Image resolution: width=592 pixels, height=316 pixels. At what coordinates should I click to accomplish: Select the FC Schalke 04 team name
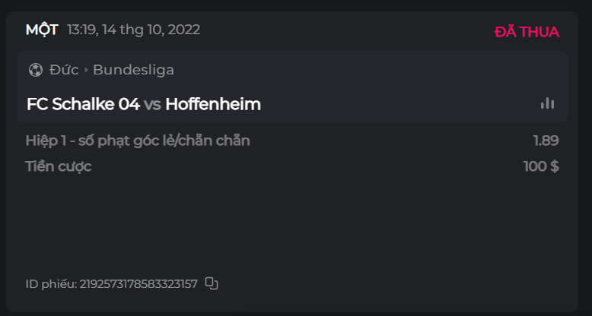[83, 104]
